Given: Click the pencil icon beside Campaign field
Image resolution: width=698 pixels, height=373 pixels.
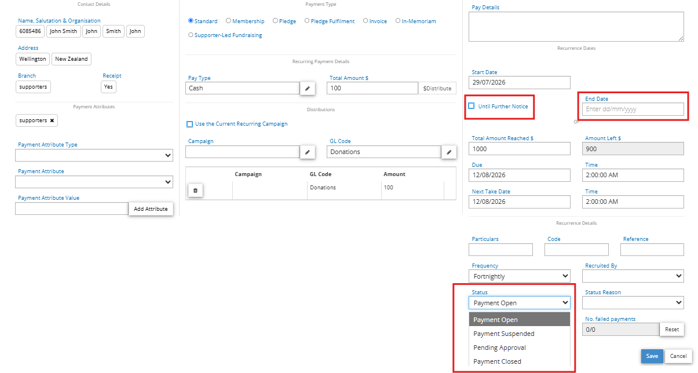Looking at the screenshot, I should click(308, 152).
